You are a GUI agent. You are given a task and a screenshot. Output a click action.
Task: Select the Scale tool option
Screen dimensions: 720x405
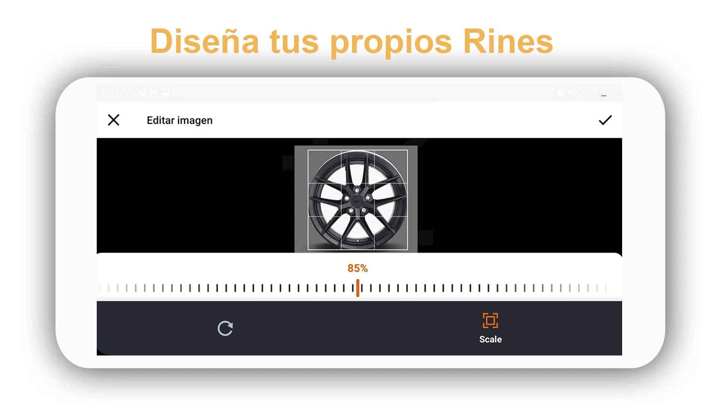click(490, 327)
